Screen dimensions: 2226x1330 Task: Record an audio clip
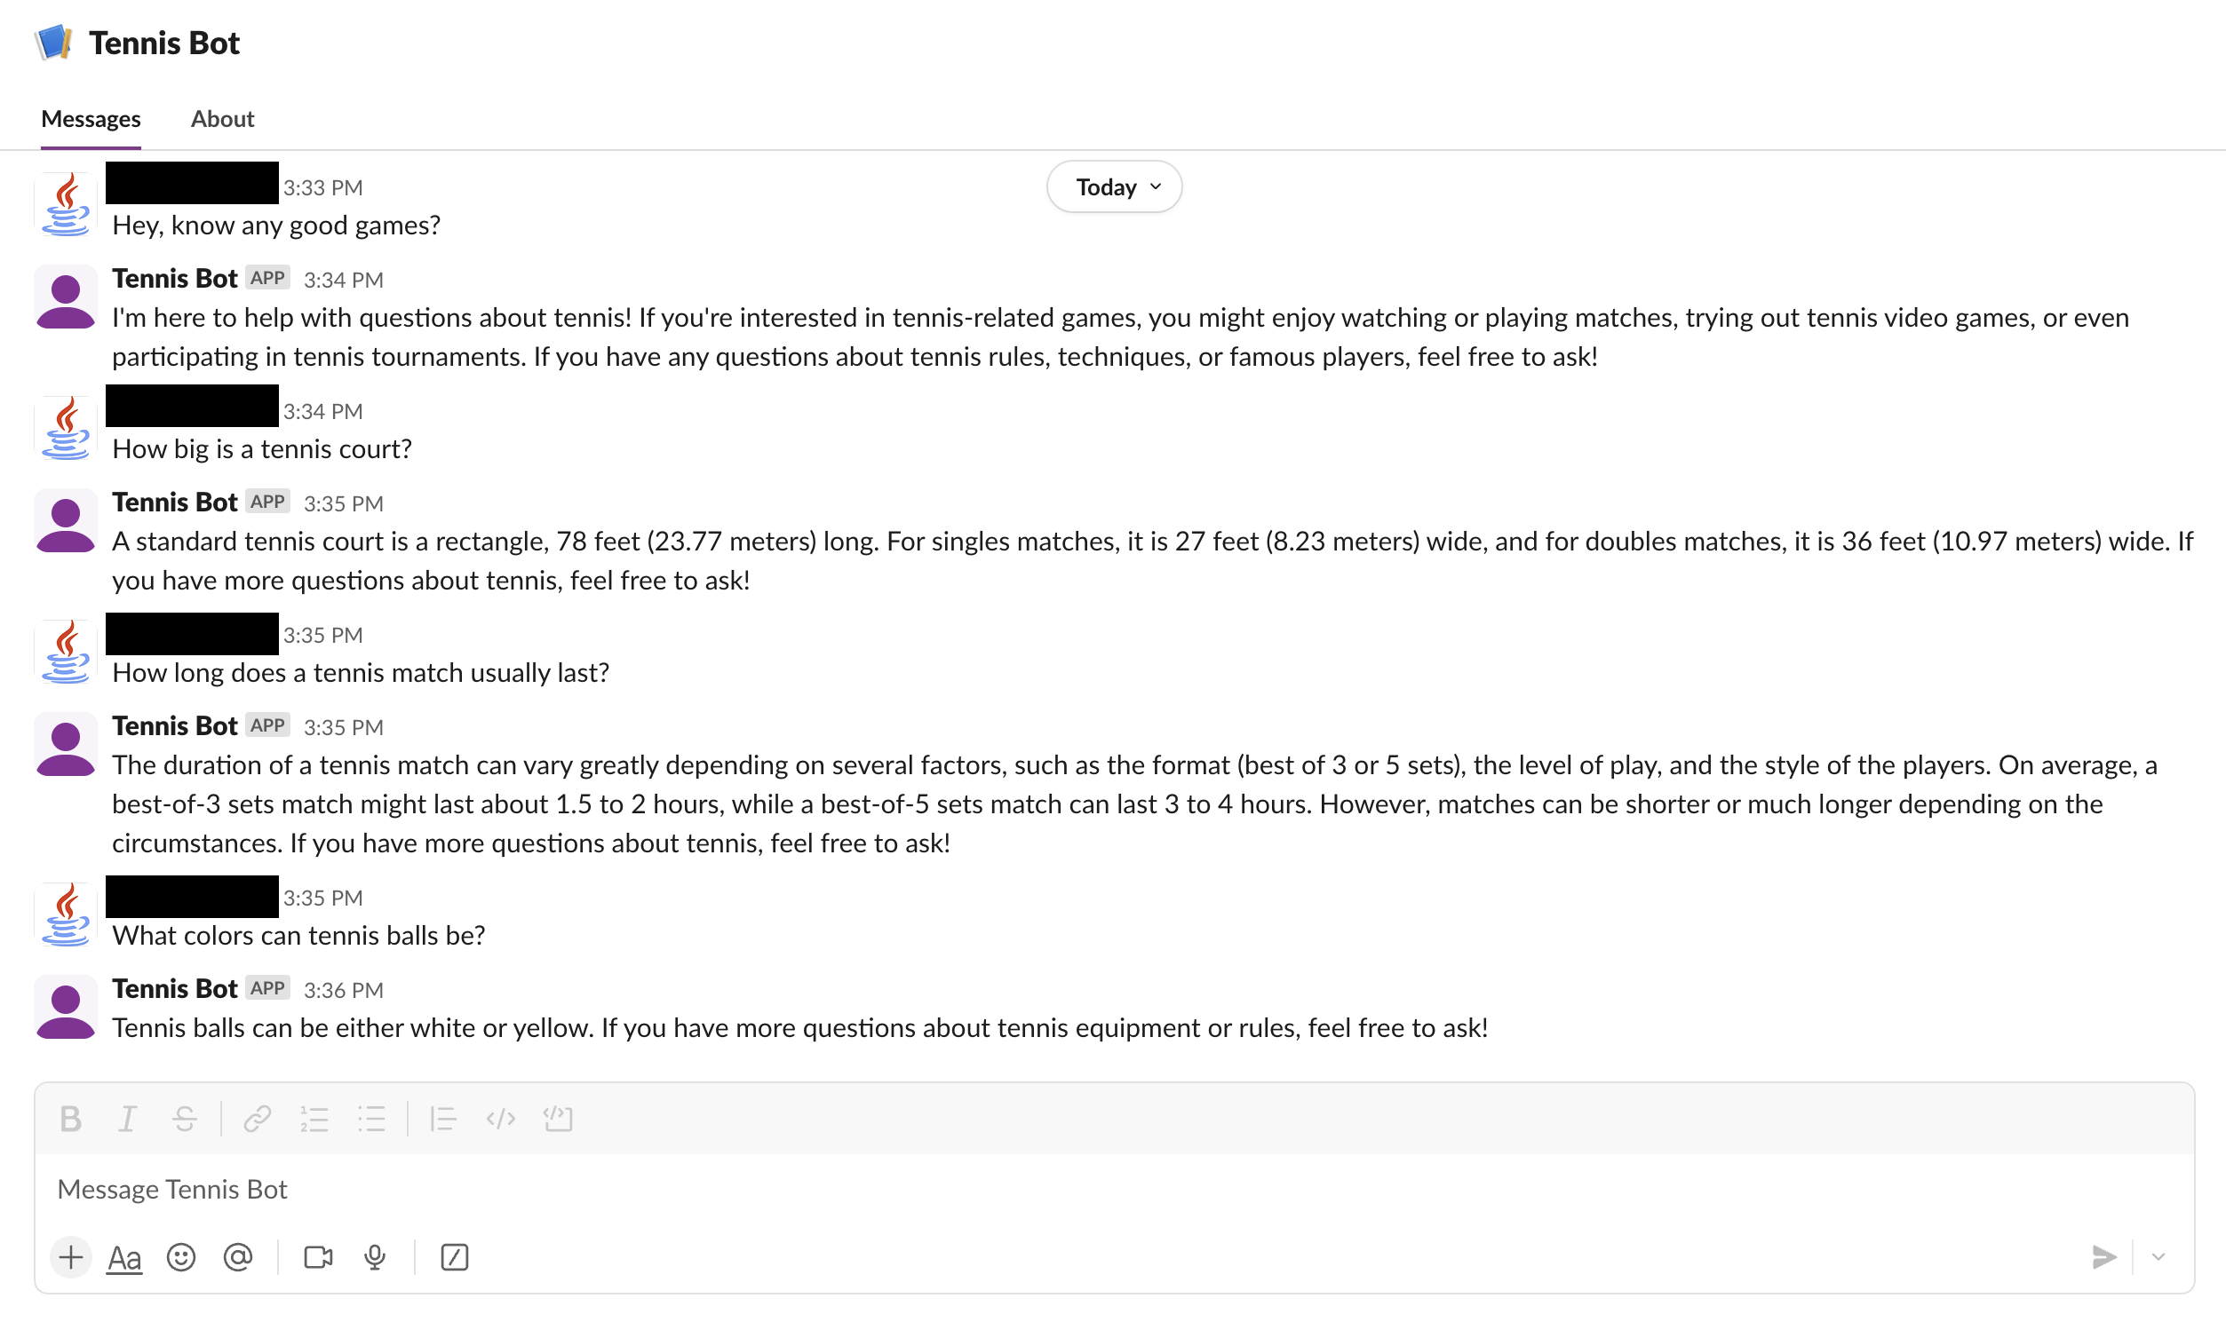click(374, 1256)
